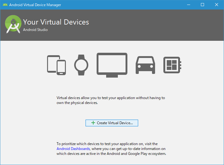
Task: Maximize the Android Virtual Device Manager window
Action: pyautogui.click(x=202, y=5)
